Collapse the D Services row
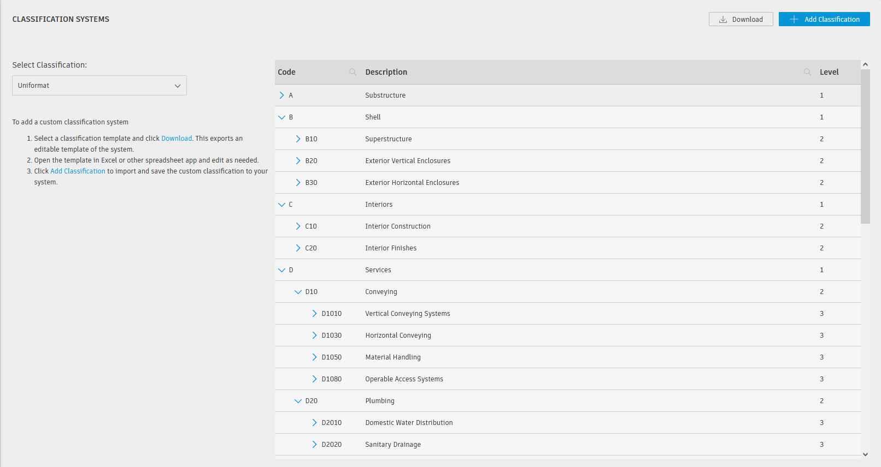Viewport: 881px width, 467px height. click(x=282, y=270)
